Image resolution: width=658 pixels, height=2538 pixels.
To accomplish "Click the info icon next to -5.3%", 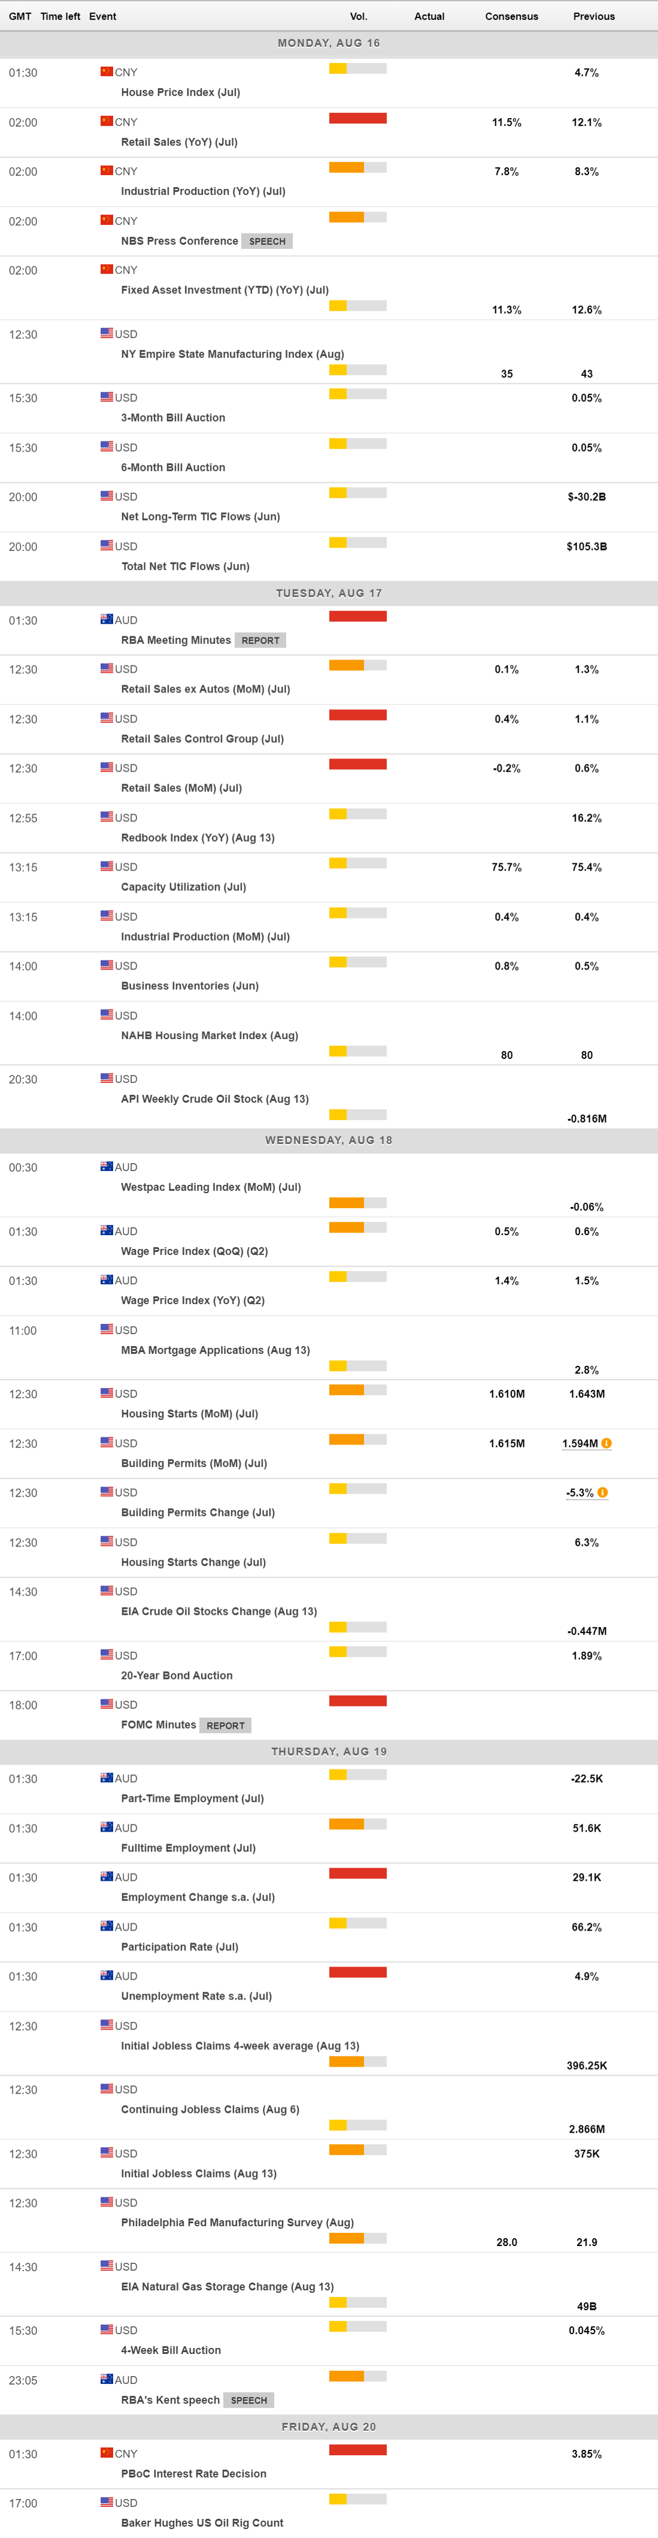I will coord(602,1493).
